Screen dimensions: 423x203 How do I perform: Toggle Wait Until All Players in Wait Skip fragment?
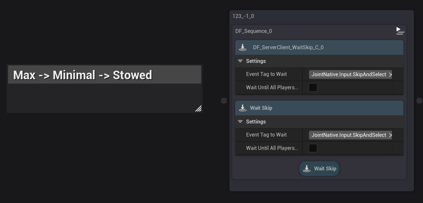313,148
